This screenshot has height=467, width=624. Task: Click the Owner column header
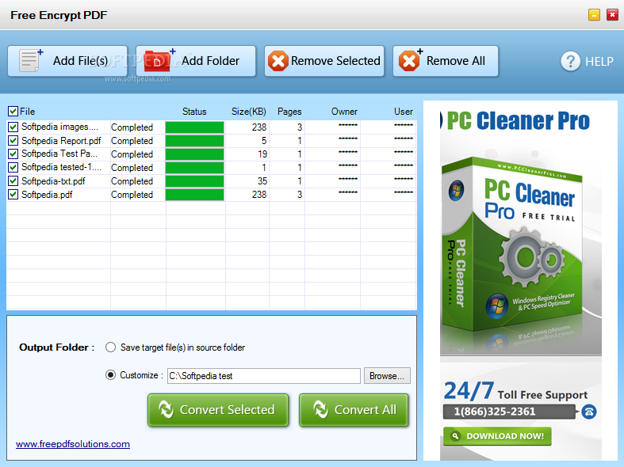pos(344,112)
